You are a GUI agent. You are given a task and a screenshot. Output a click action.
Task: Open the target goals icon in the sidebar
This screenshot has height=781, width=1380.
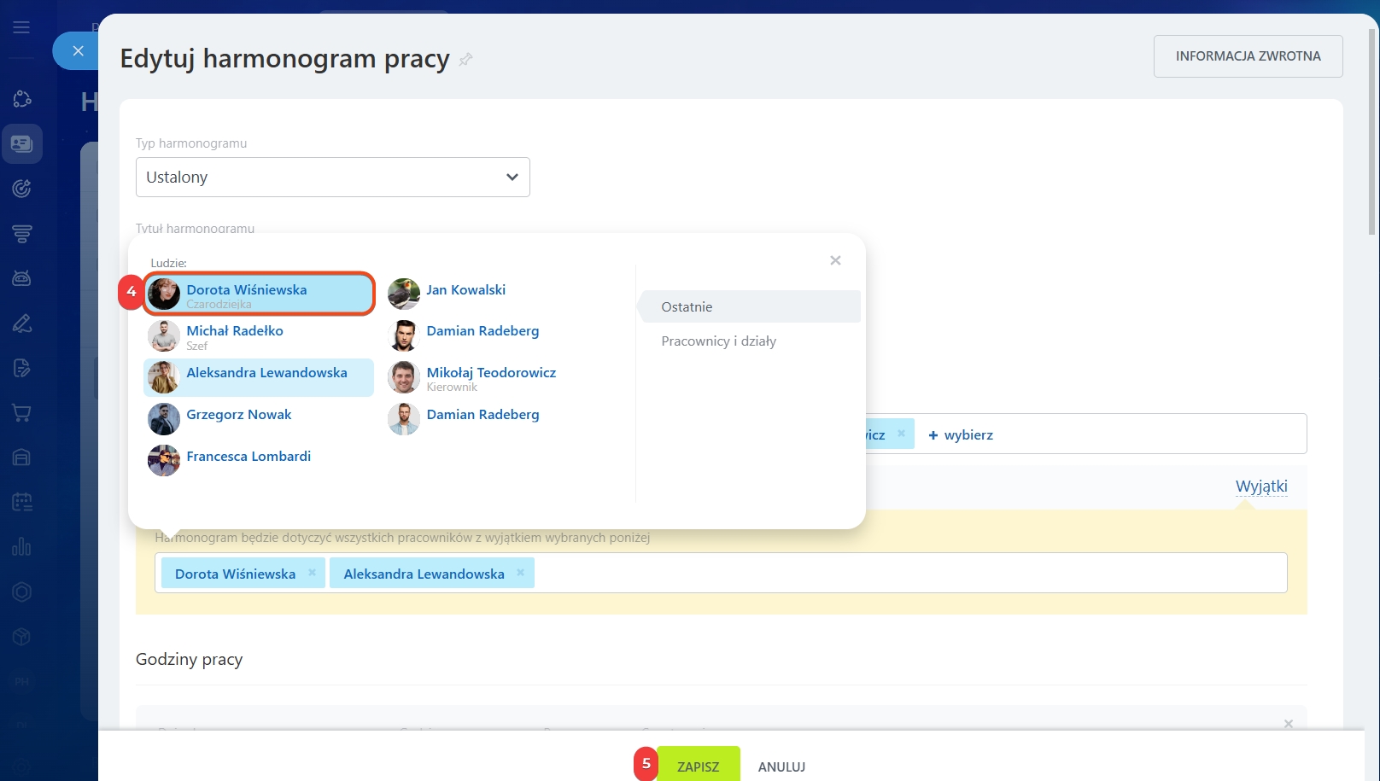(22, 189)
